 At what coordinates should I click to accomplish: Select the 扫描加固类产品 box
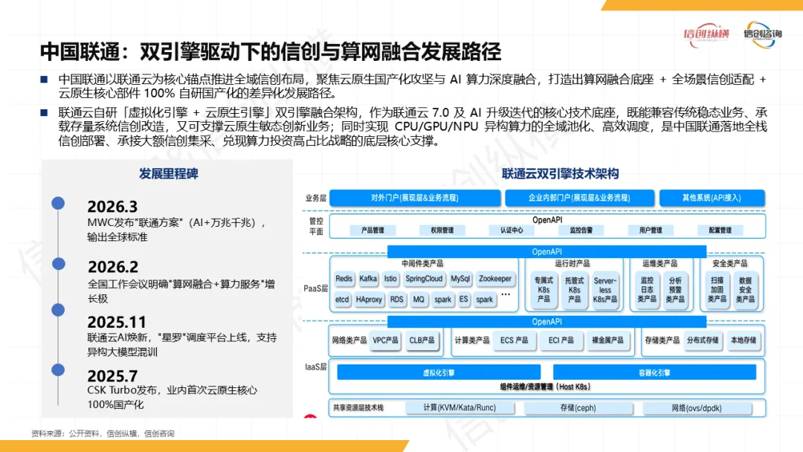(717, 290)
